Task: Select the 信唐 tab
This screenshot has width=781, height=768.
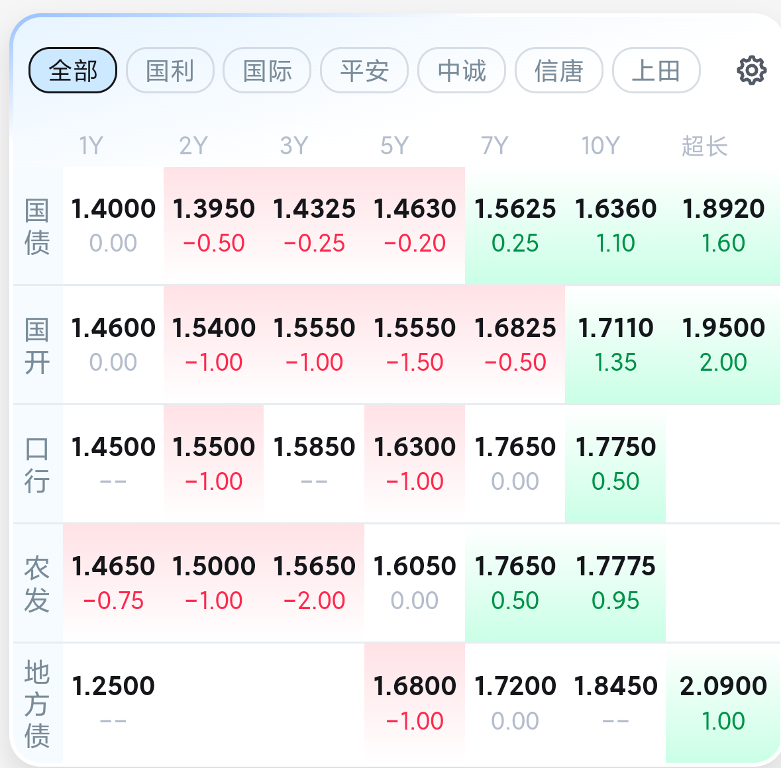Action: coord(559,70)
